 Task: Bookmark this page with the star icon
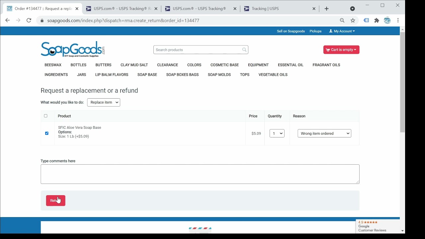point(353,21)
